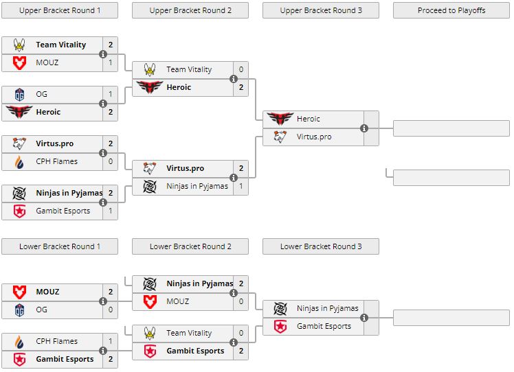Click the empty top Proceed to Playoffs slot
Viewport: 514px width, 372px height.
coord(451,128)
